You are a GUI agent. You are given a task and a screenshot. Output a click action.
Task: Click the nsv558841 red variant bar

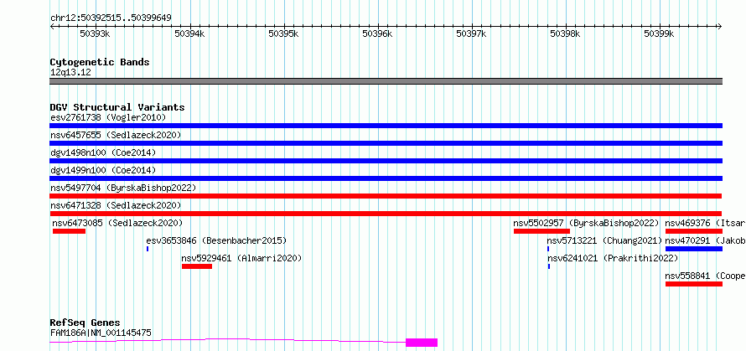[x=694, y=284]
